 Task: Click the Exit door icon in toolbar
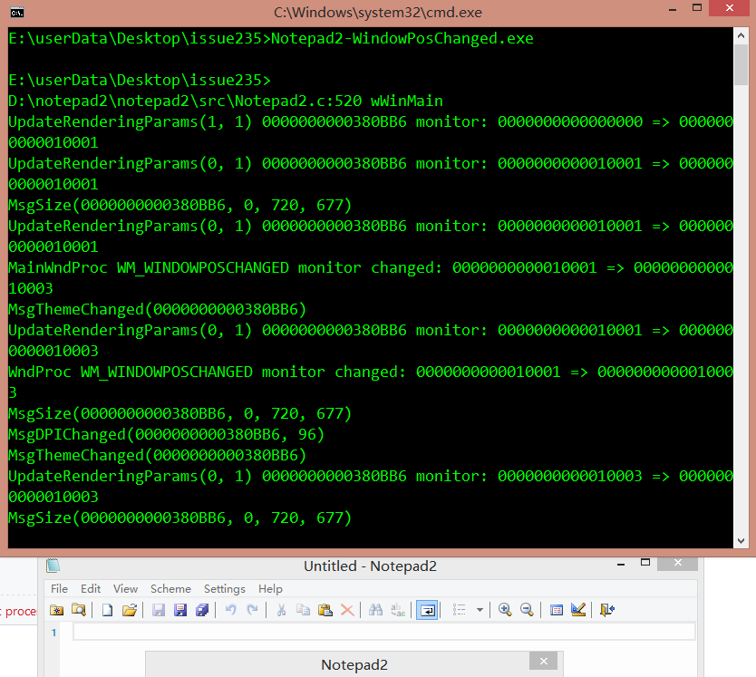coord(607,610)
